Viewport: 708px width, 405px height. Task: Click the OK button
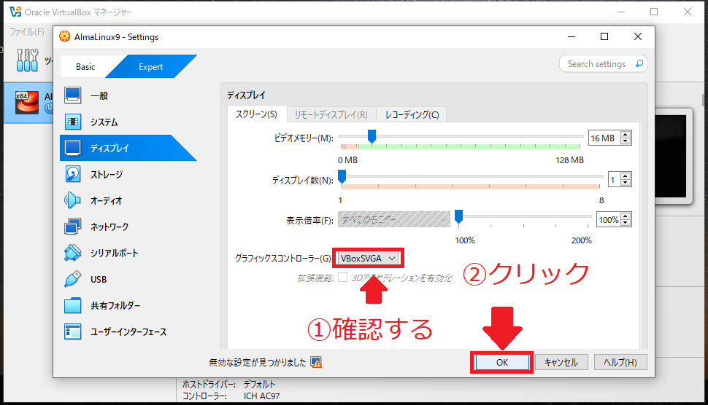tap(502, 362)
